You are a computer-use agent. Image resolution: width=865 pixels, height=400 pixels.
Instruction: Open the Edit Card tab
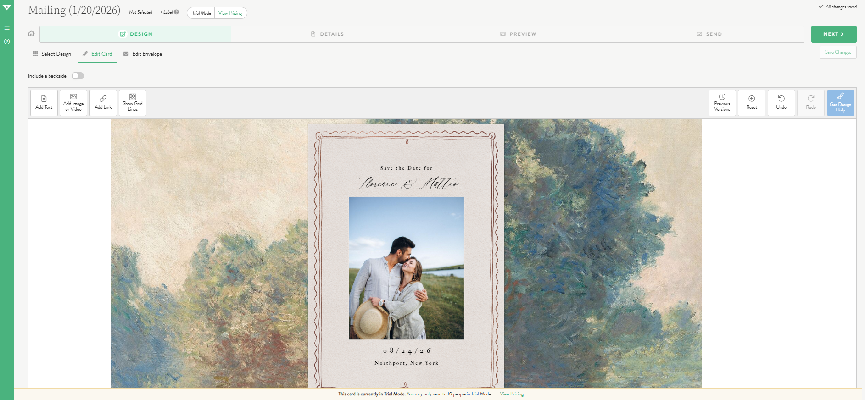pos(97,54)
